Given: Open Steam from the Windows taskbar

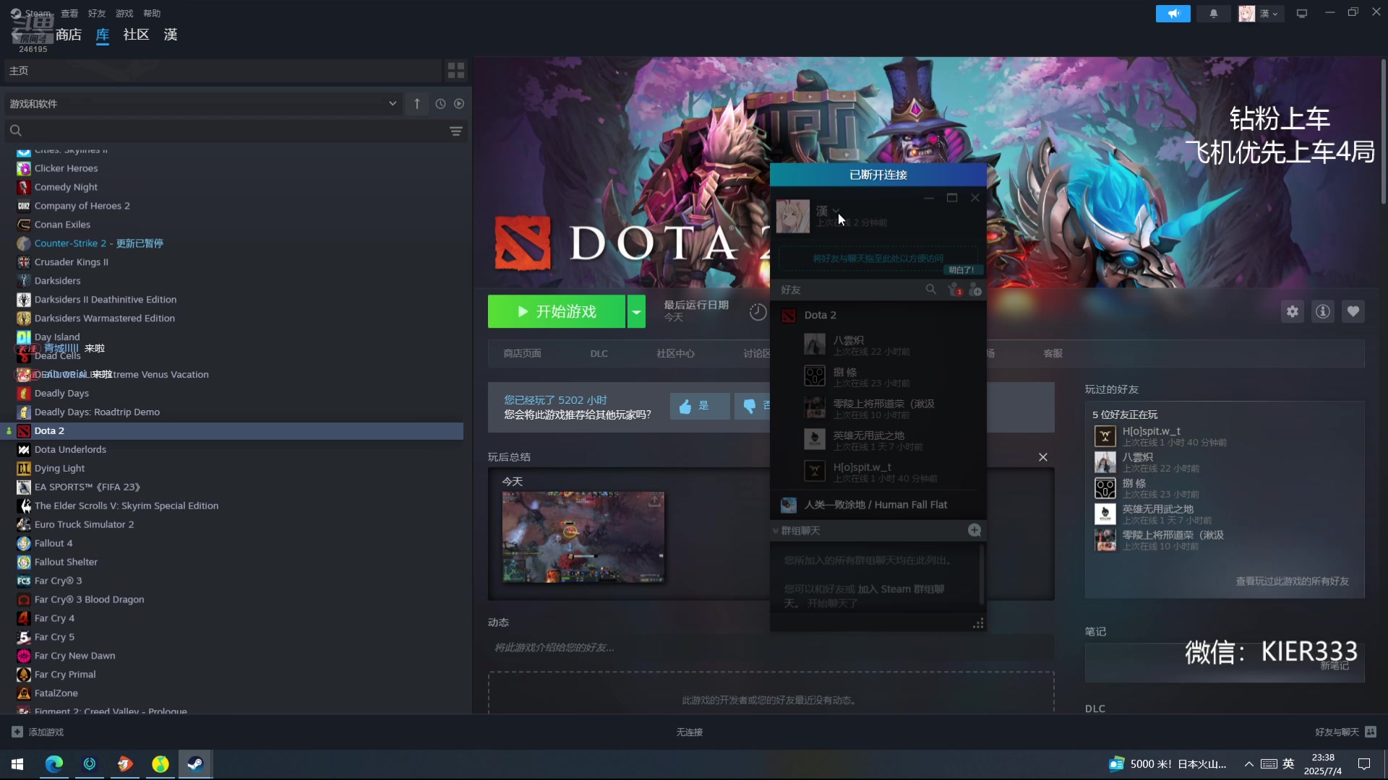Looking at the screenshot, I should tap(195, 764).
